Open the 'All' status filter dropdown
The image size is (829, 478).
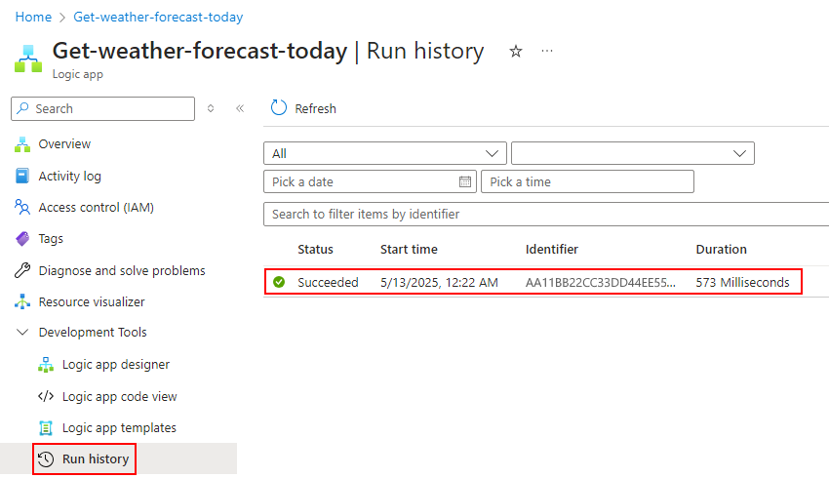tap(385, 153)
